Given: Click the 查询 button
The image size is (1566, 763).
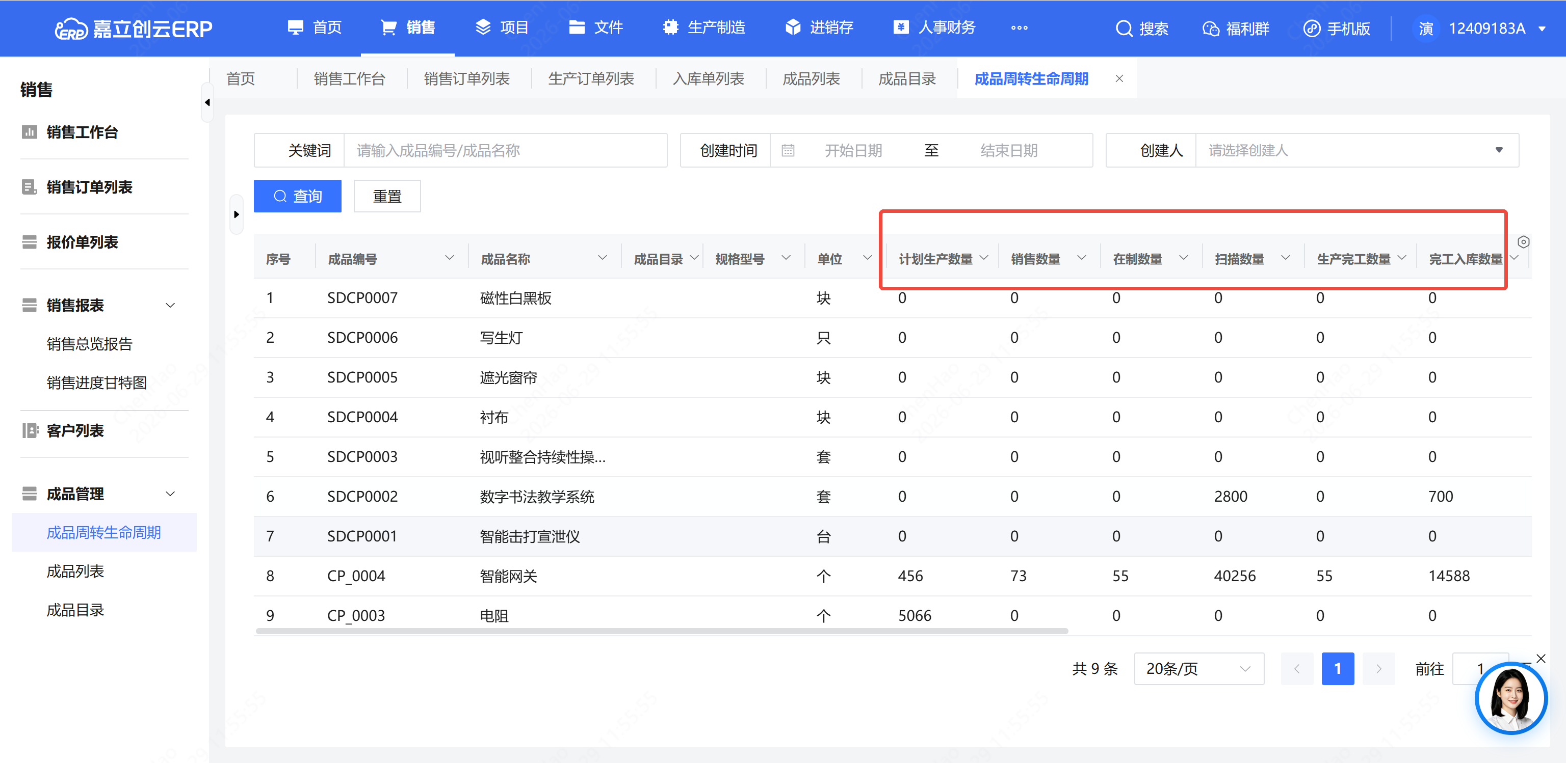Looking at the screenshot, I should click(x=297, y=196).
